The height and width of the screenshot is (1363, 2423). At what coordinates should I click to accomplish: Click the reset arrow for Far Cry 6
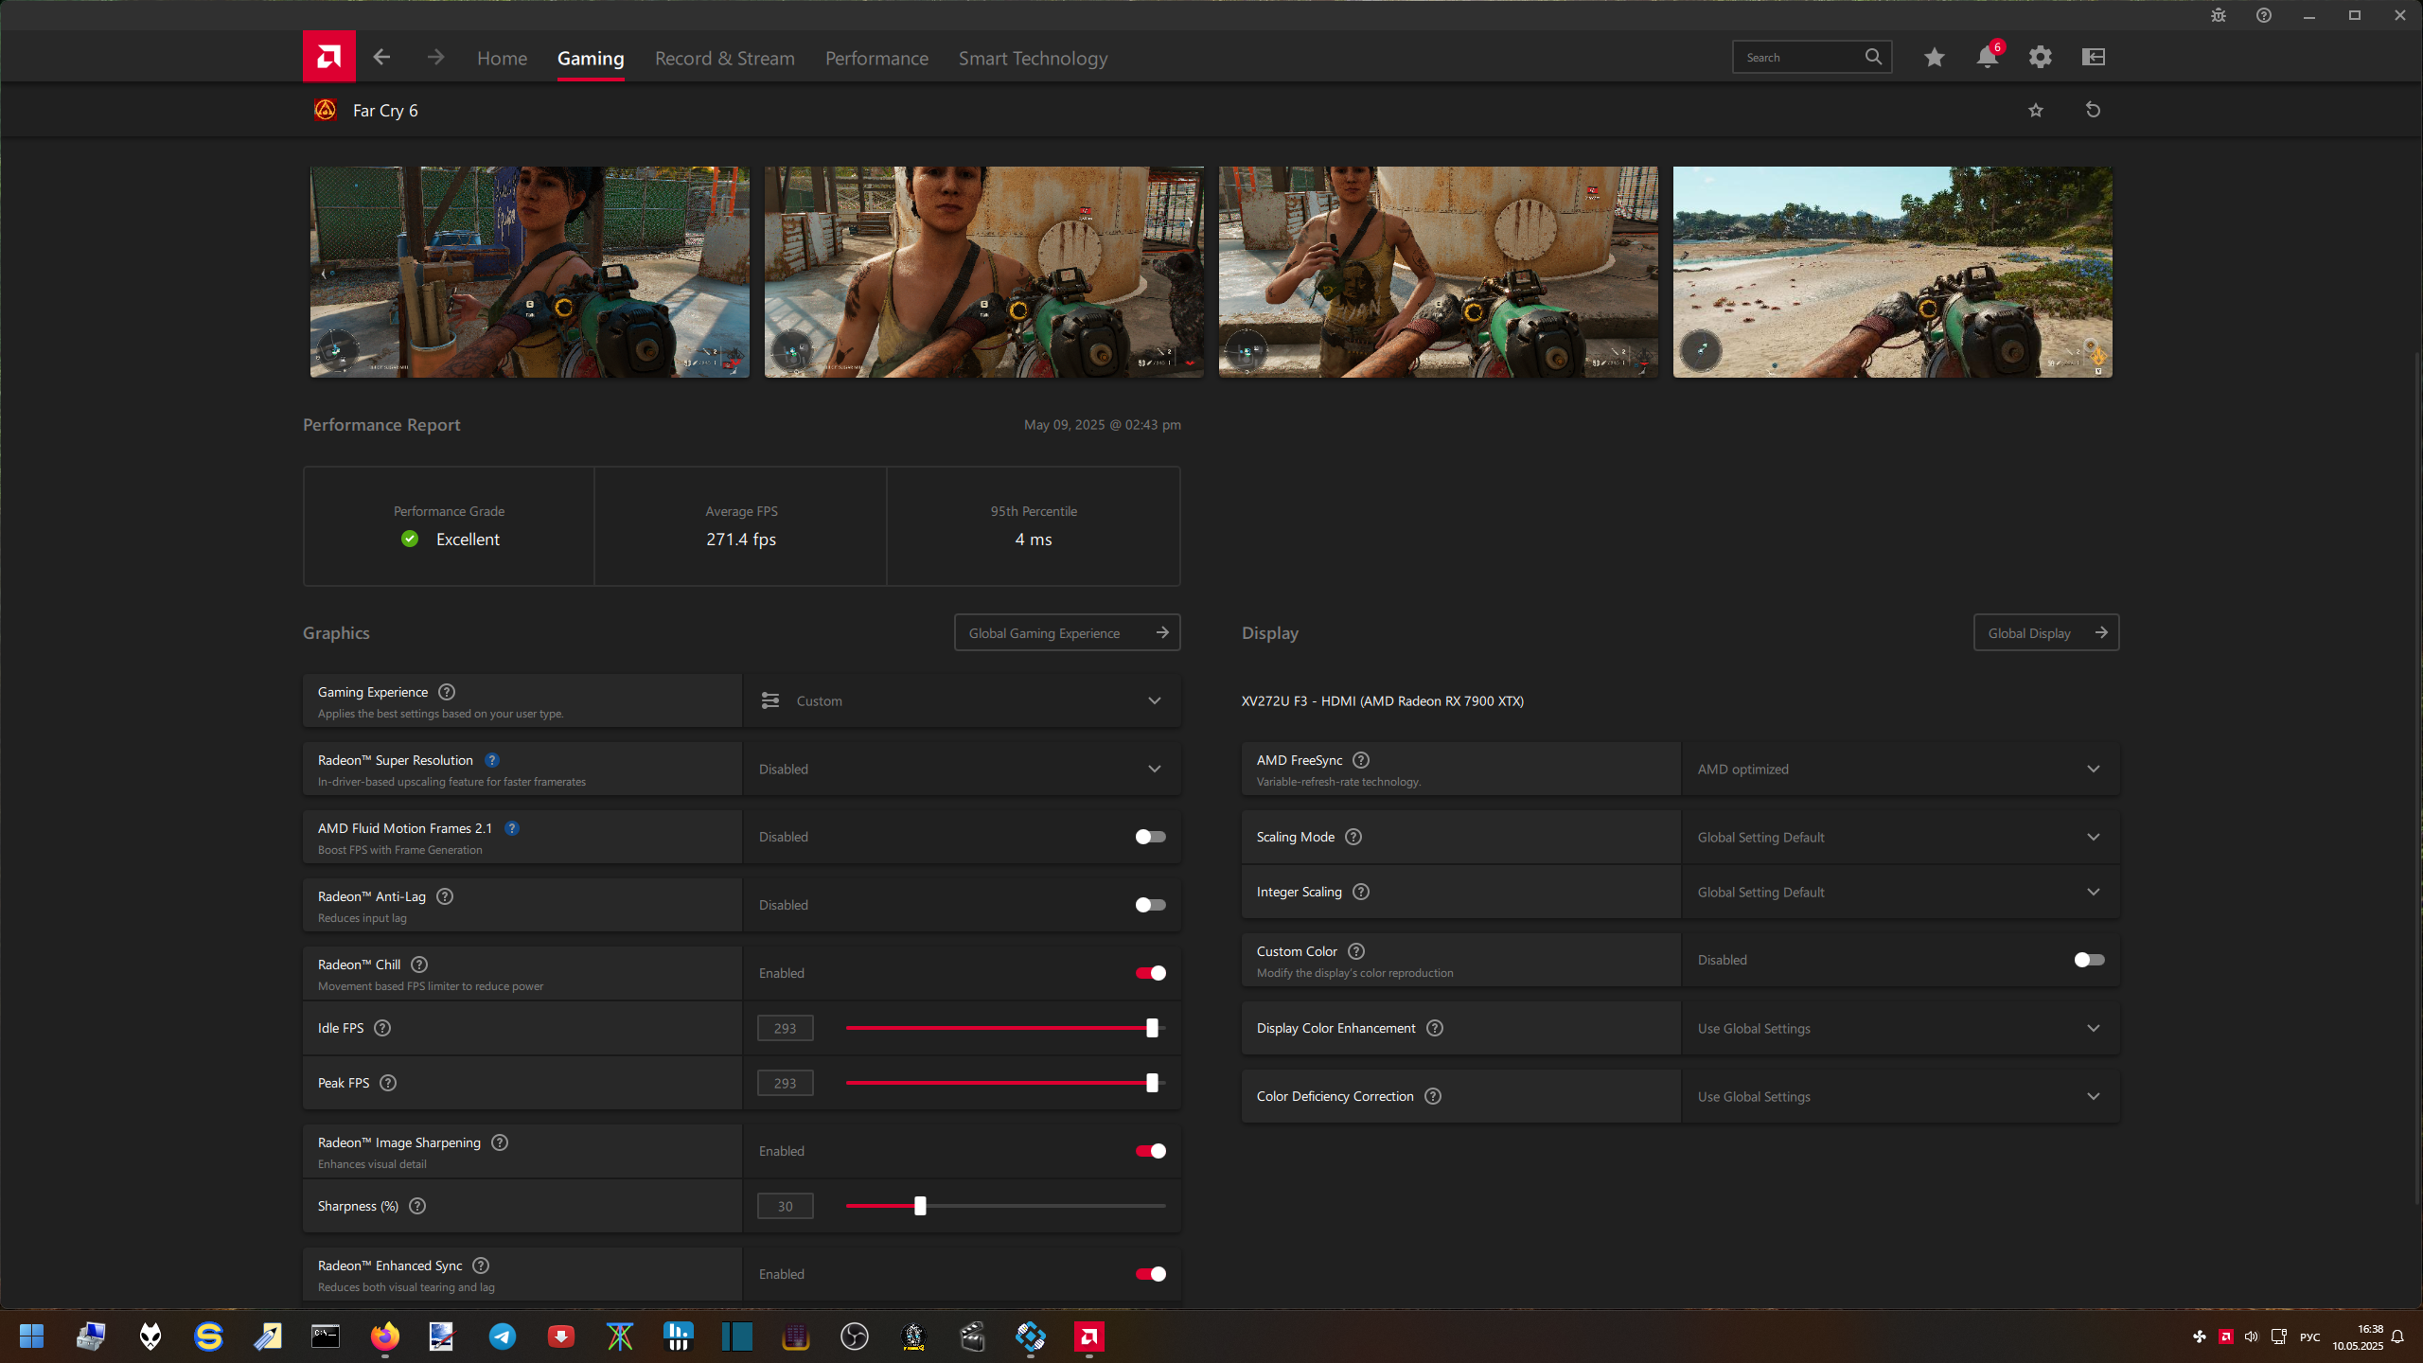pyautogui.click(x=2093, y=110)
